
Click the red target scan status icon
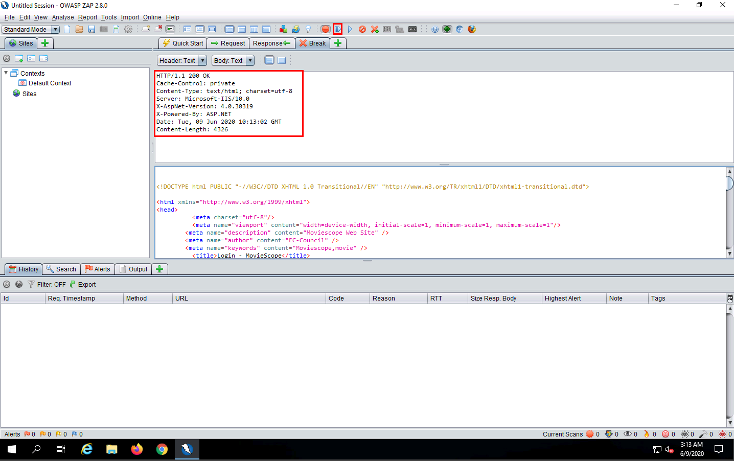tap(666, 434)
